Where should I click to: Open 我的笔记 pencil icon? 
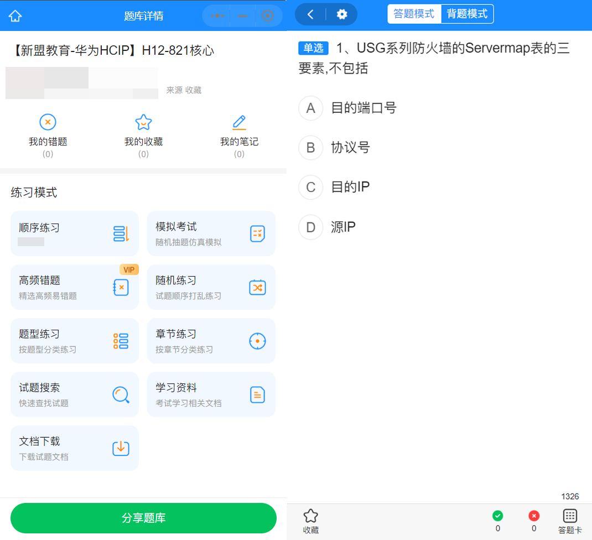[x=239, y=122]
